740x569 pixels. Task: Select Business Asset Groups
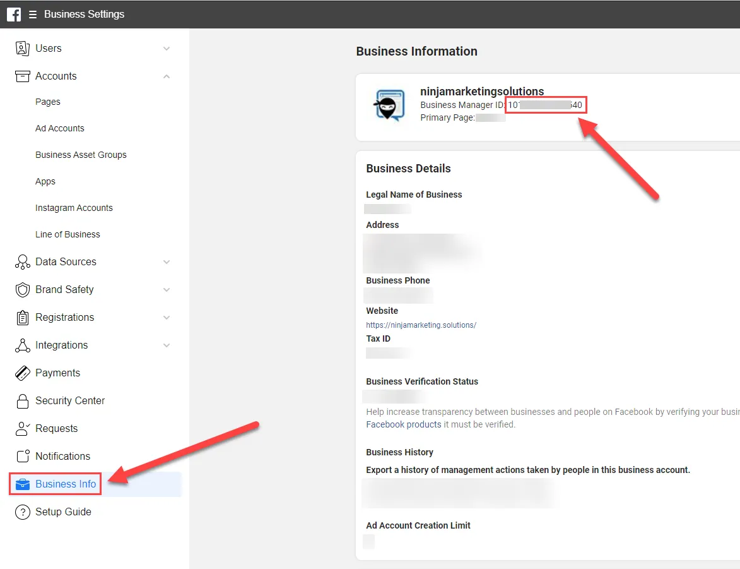(81, 155)
